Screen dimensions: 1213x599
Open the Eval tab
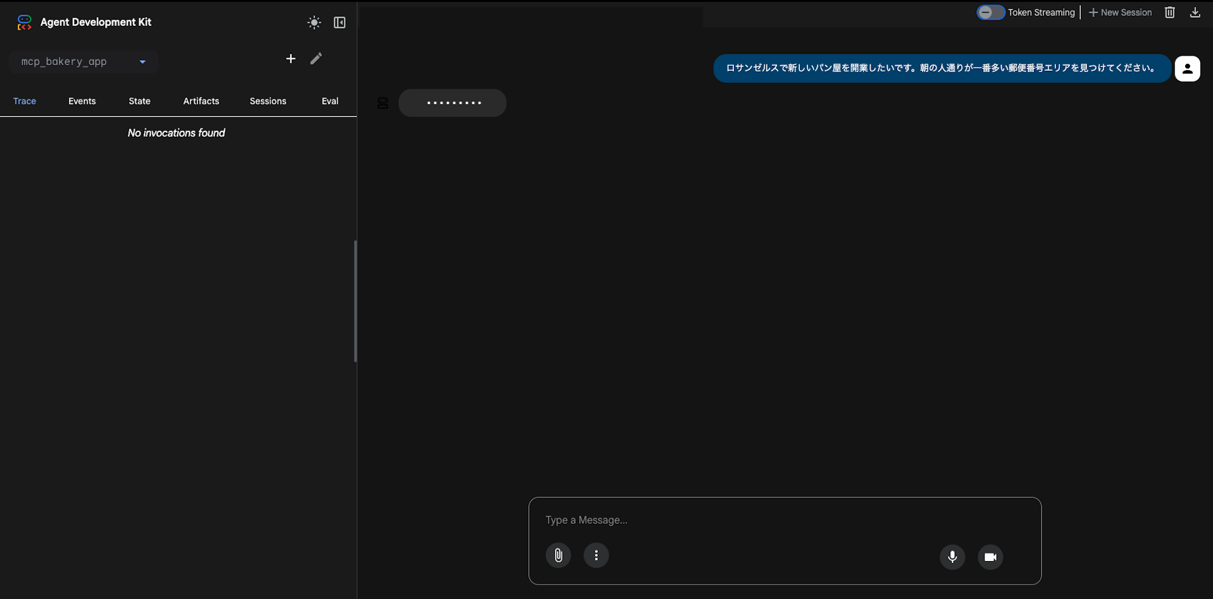tap(330, 101)
